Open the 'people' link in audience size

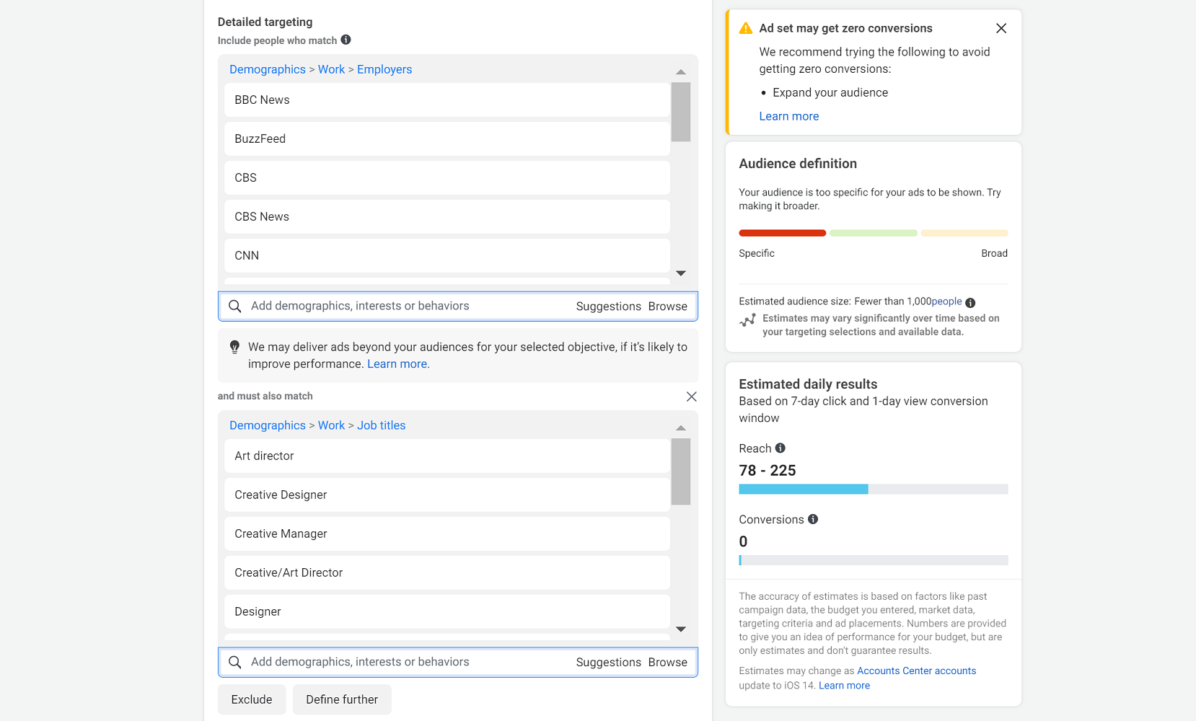(x=946, y=301)
